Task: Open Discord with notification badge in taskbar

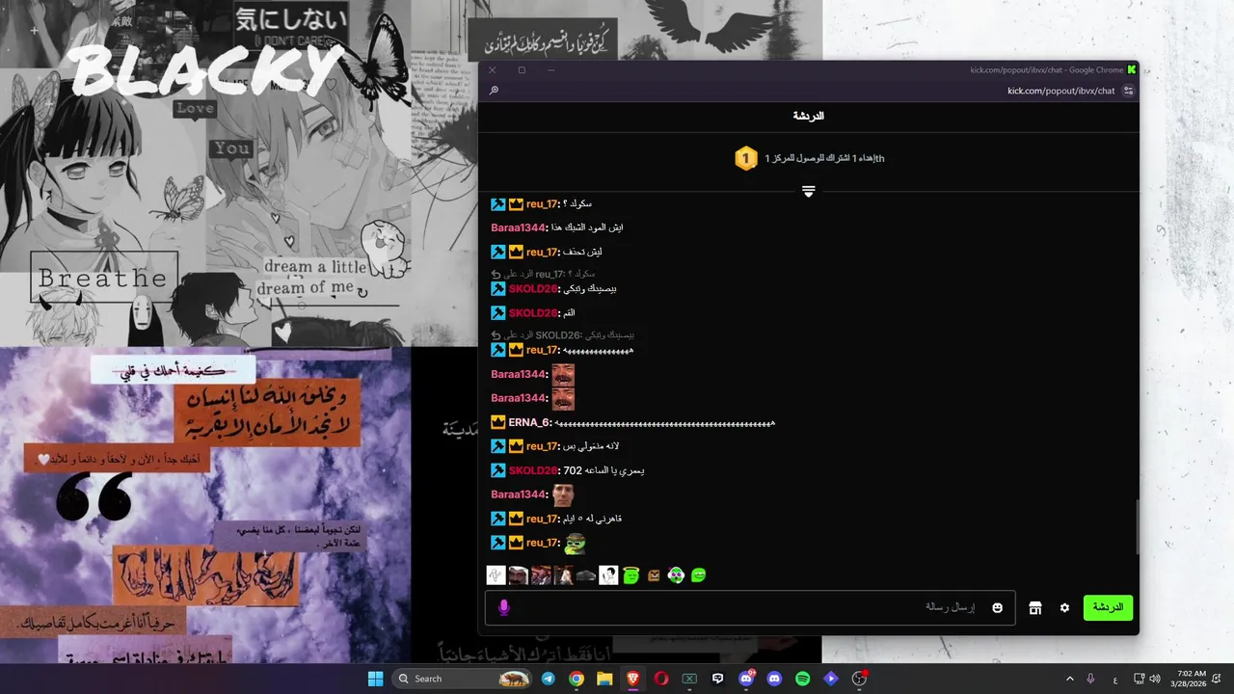Action: tap(746, 679)
